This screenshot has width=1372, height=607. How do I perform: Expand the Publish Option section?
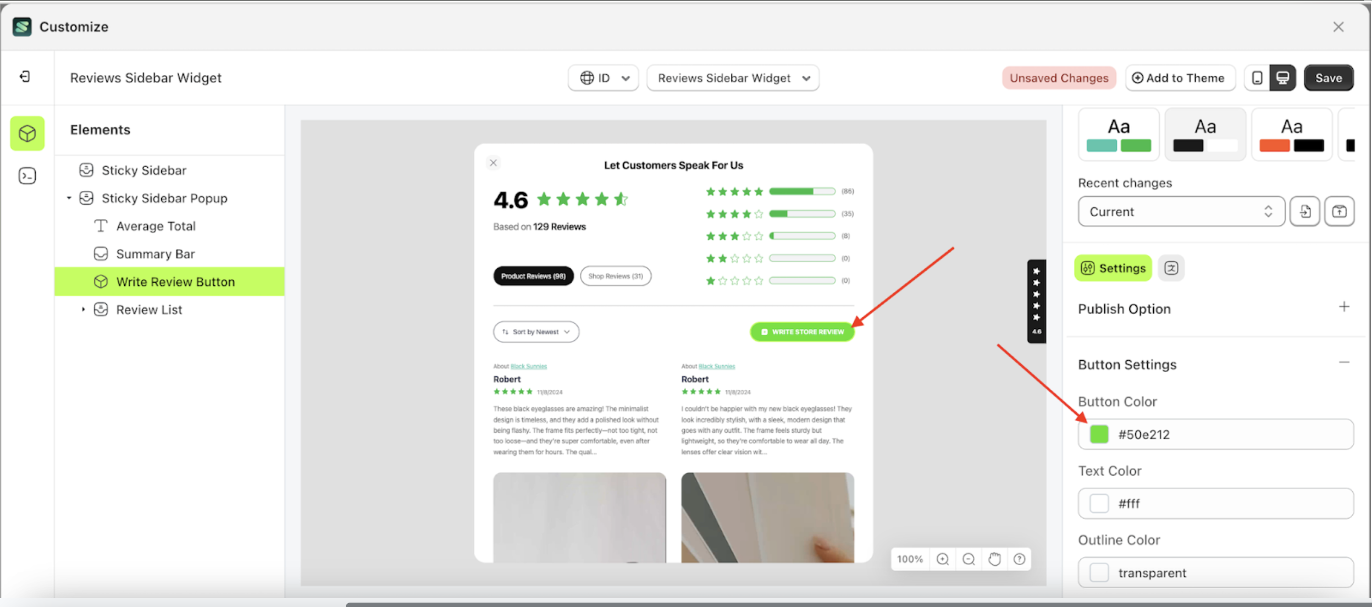tap(1344, 307)
